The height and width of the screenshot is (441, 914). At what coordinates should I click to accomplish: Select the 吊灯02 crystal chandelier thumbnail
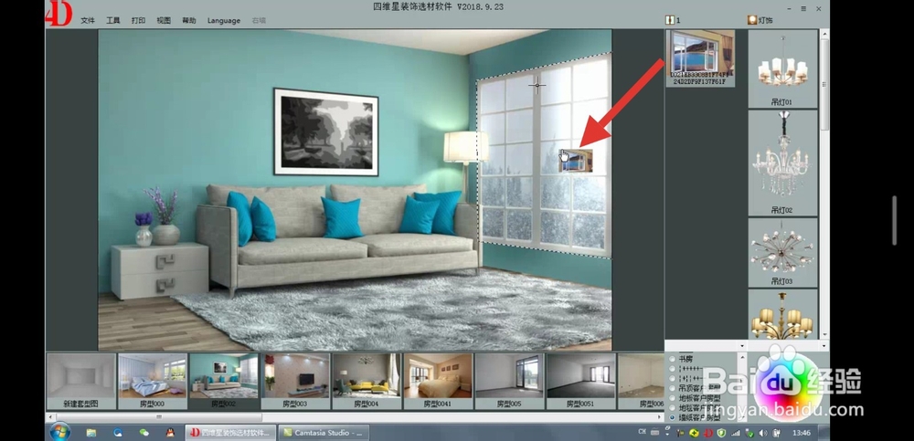(x=783, y=163)
